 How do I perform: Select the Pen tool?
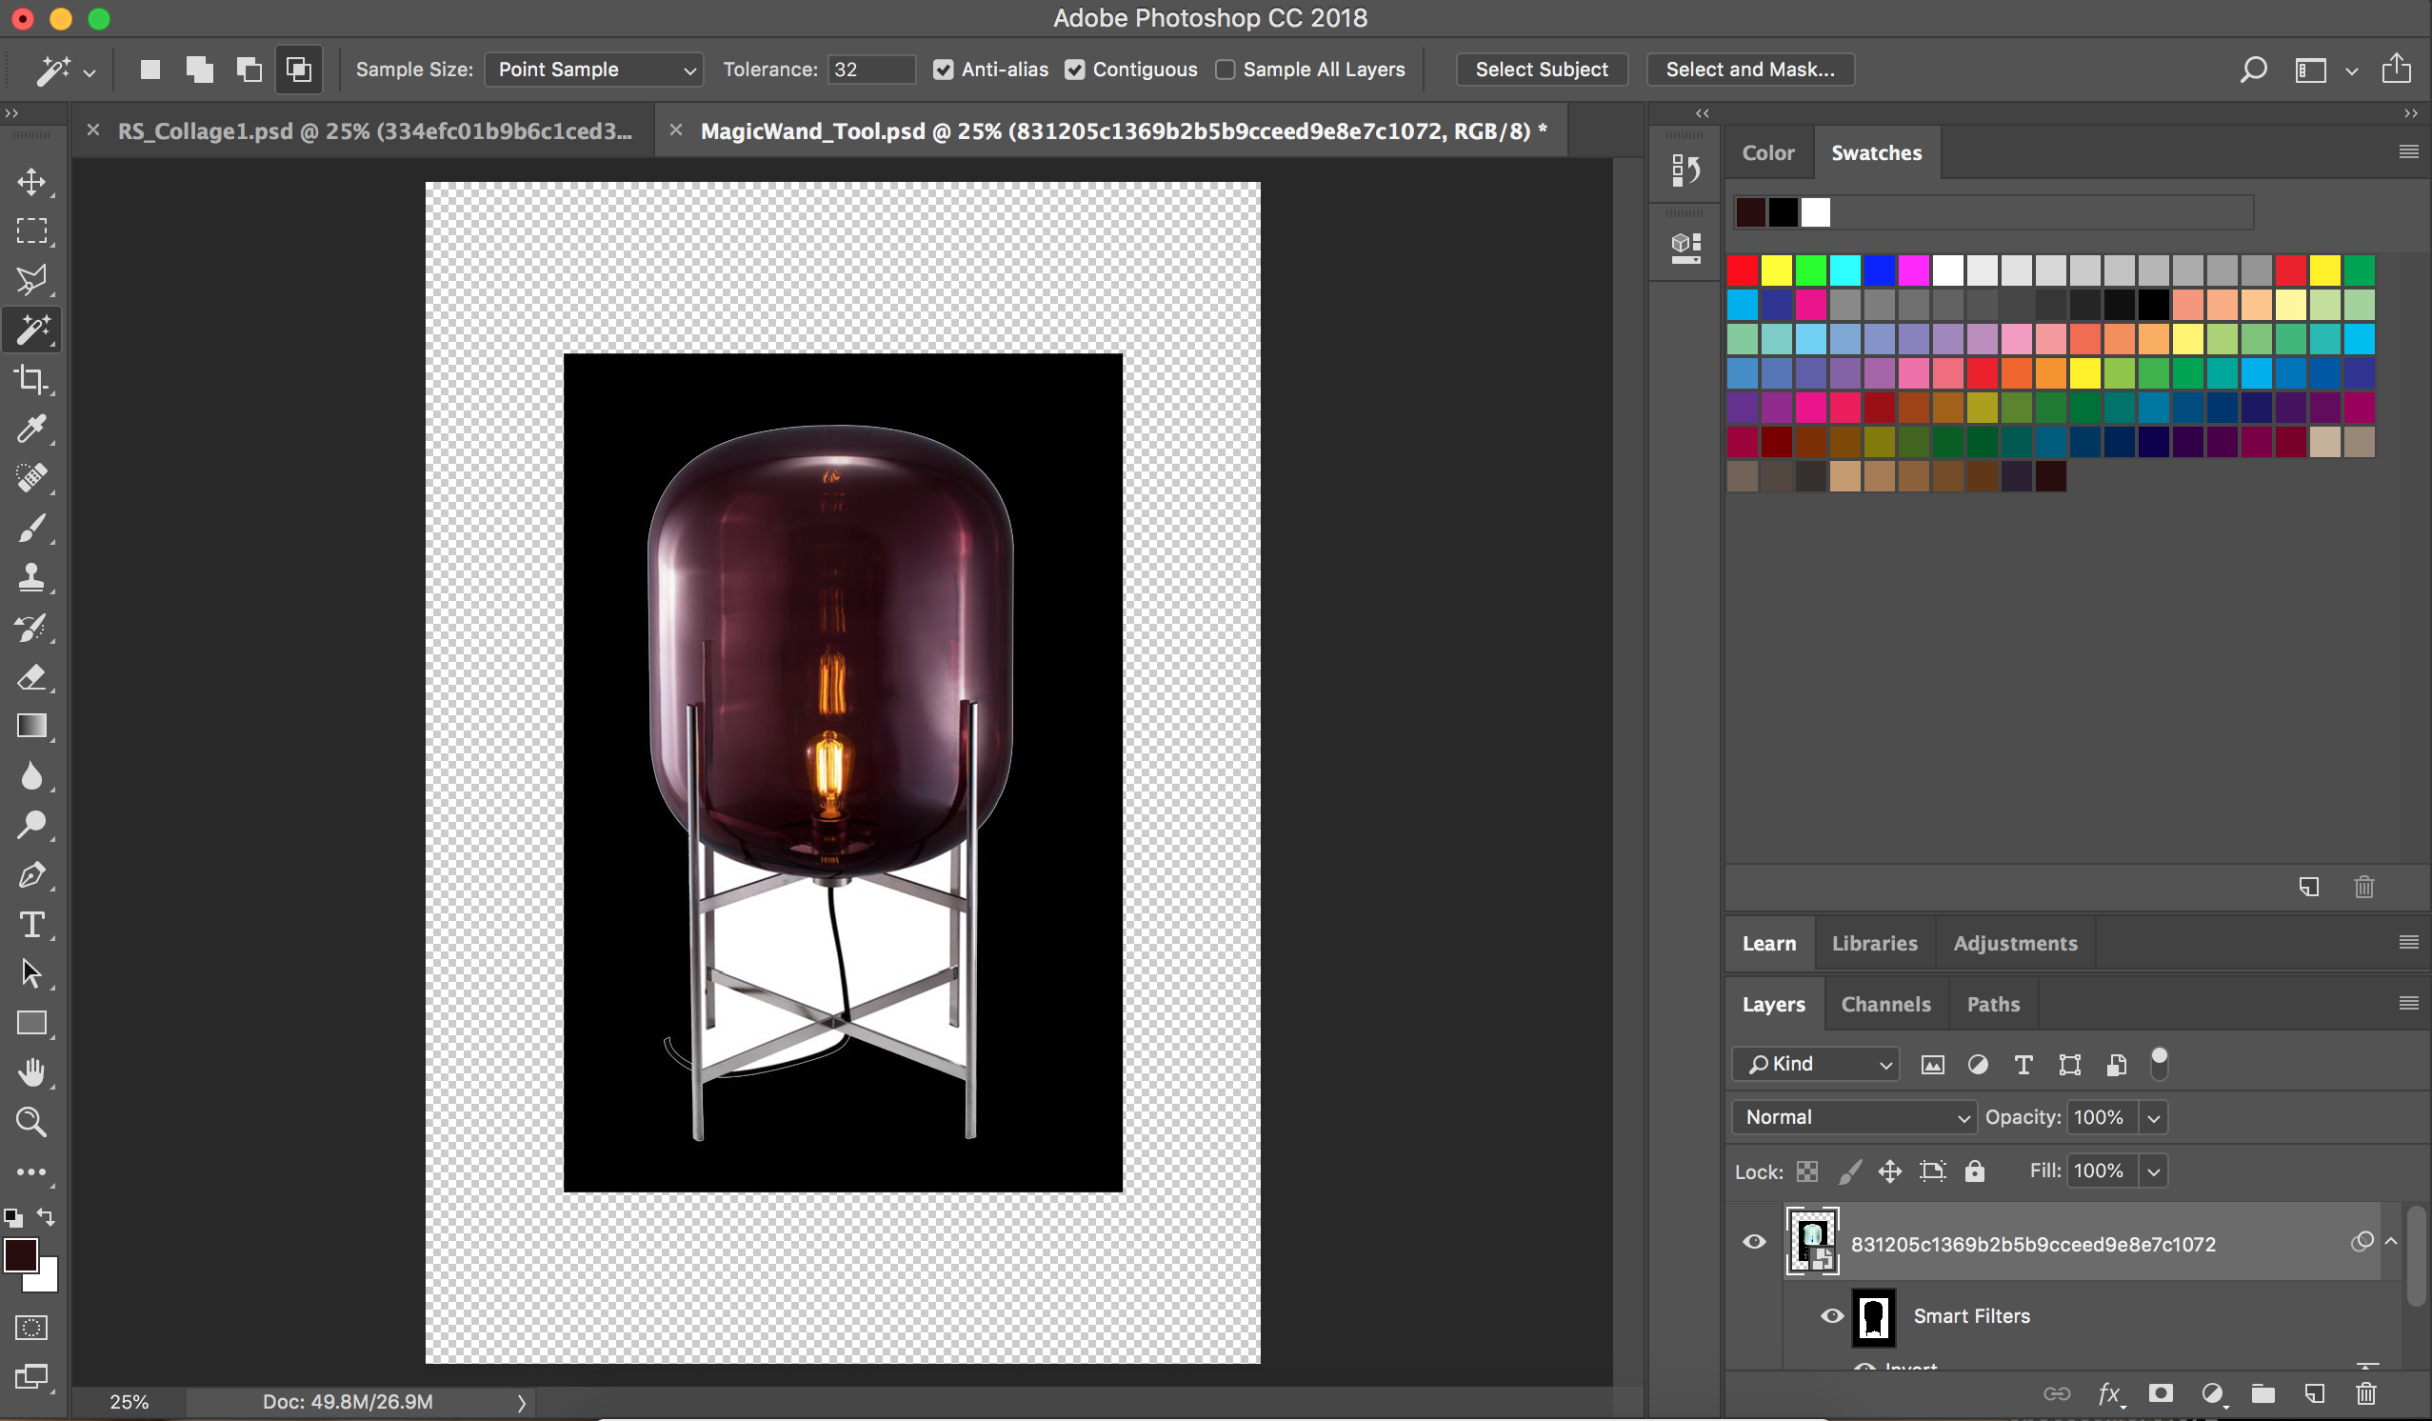31,874
